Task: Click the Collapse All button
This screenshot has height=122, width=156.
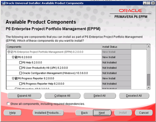Action: (x=62, y=96)
